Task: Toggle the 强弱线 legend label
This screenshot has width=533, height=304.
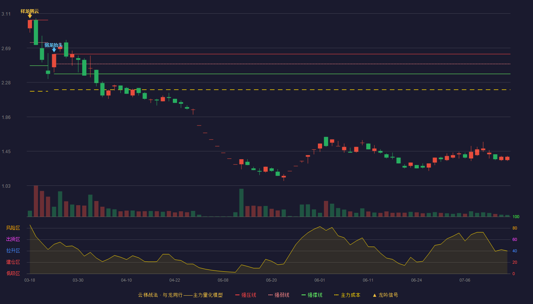Action: click(282, 295)
